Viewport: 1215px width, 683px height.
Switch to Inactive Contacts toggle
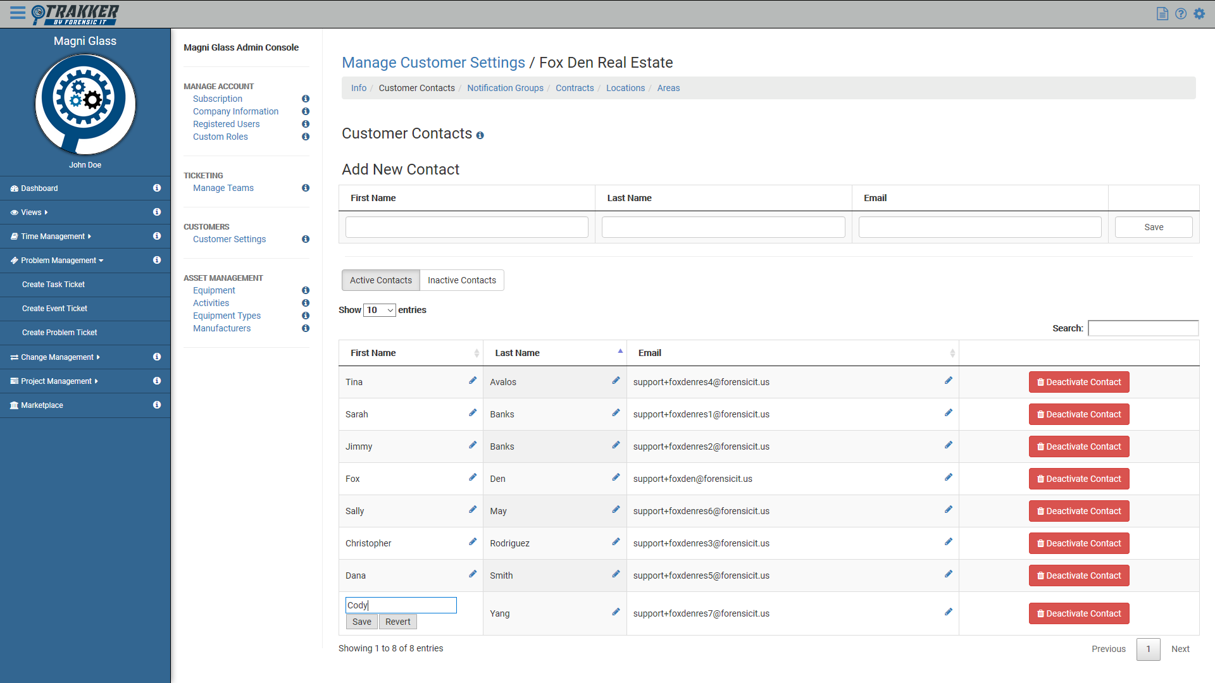coord(461,280)
